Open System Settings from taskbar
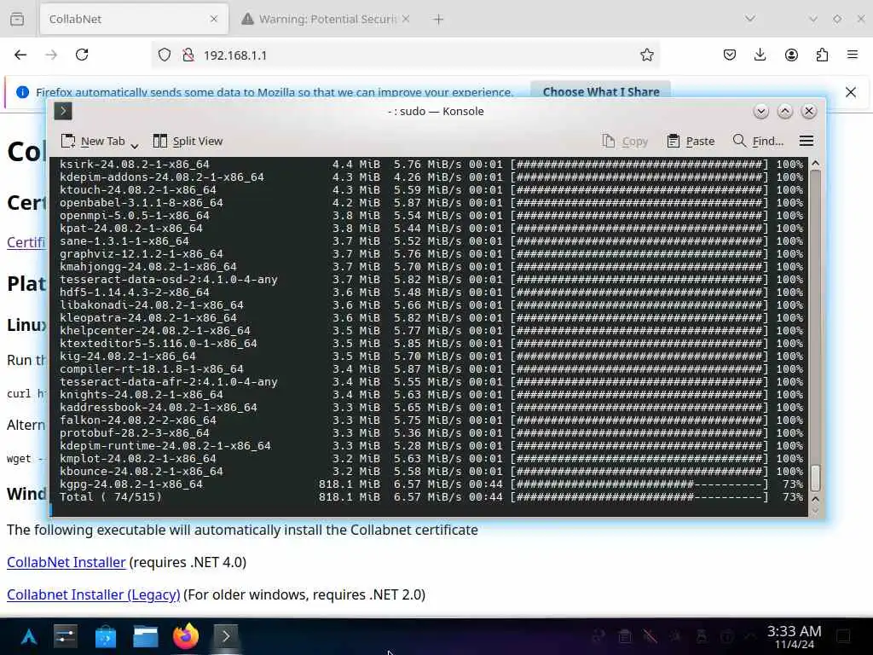The image size is (873, 655). click(65, 636)
